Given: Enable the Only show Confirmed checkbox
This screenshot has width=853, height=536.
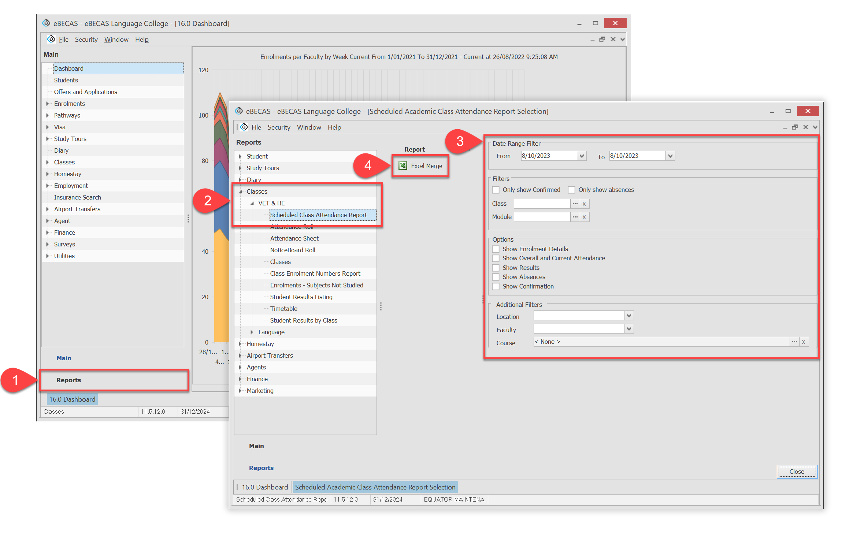Looking at the screenshot, I should tap(496, 190).
